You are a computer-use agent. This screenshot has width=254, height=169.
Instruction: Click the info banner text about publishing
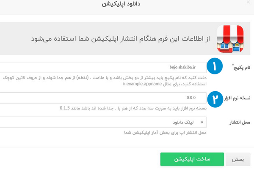(x=123, y=38)
